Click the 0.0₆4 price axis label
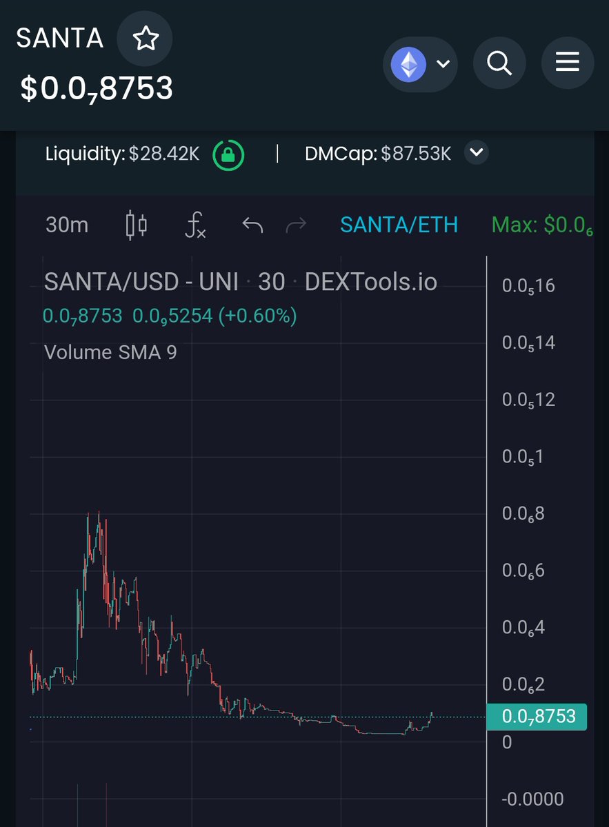This screenshot has width=609, height=827. tap(523, 628)
